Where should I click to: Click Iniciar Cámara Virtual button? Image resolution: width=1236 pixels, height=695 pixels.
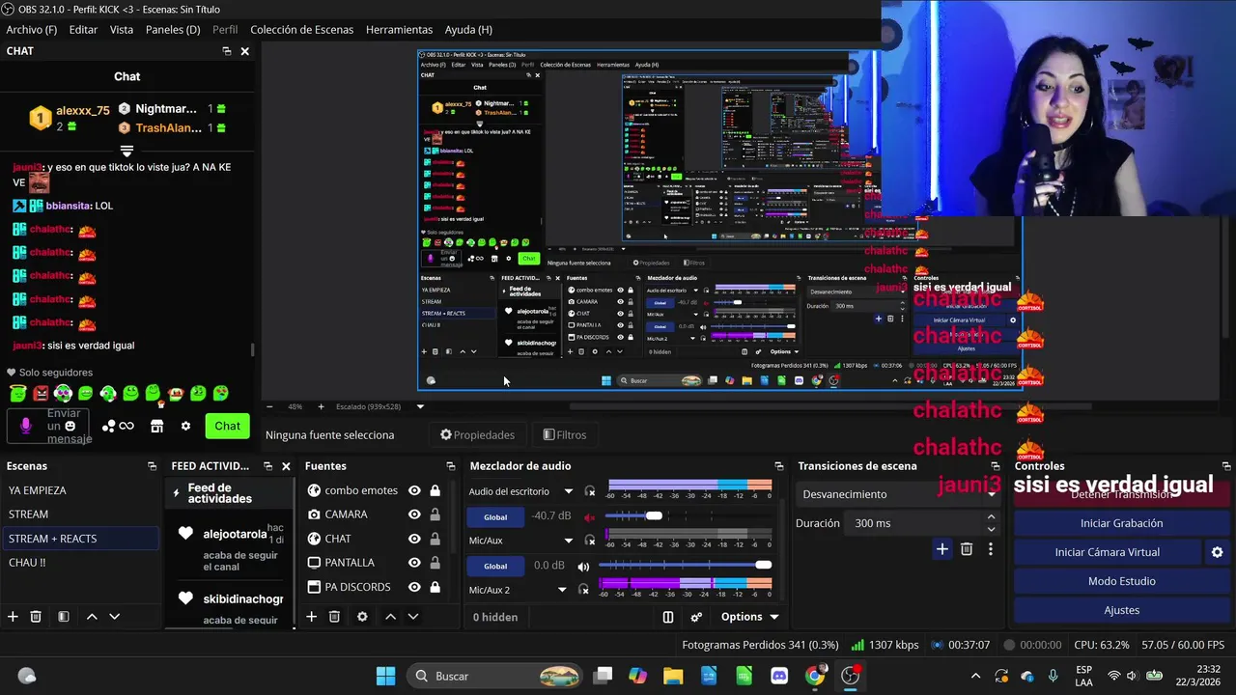point(1107,552)
